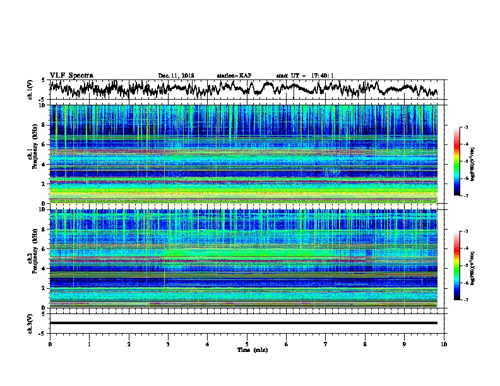This screenshot has width=500, height=386.
Task: Click the "-3" label on ch.1 color bar
Action: pyautogui.click(x=466, y=127)
